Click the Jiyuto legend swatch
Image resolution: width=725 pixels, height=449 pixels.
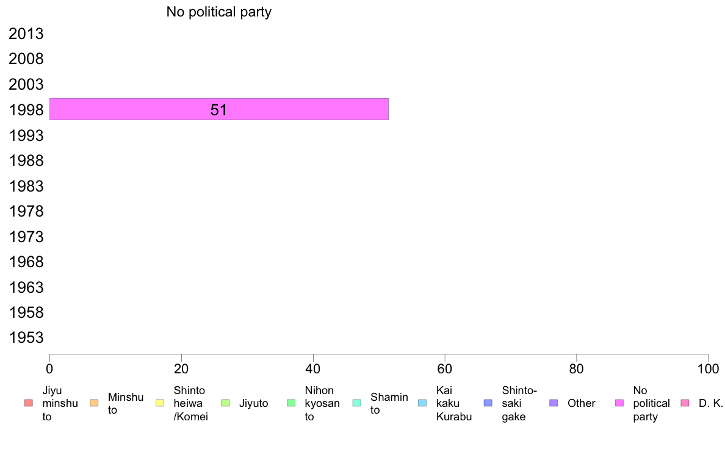tap(226, 403)
